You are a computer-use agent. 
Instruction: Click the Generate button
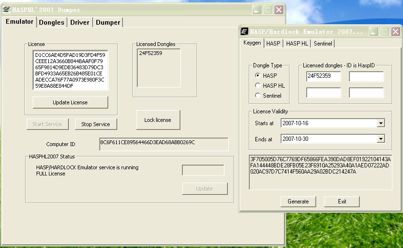point(298,202)
